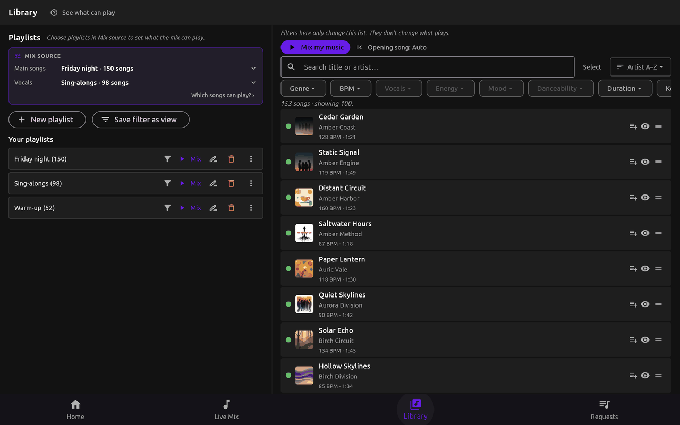Delete the Sing-alongs playlist
680x425 pixels.
coord(231,183)
